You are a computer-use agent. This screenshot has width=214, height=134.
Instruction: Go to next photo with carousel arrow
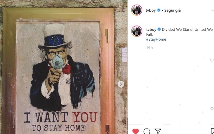click(121, 84)
